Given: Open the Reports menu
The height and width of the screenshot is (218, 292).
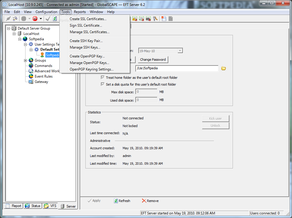Looking at the screenshot, I should [x=80, y=12].
